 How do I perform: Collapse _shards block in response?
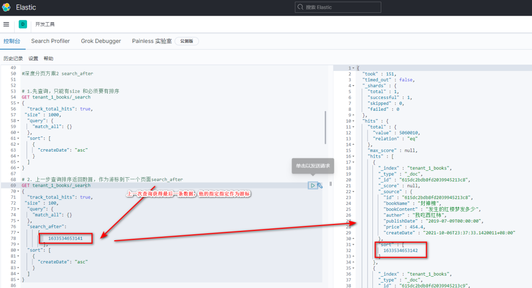click(x=353, y=86)
